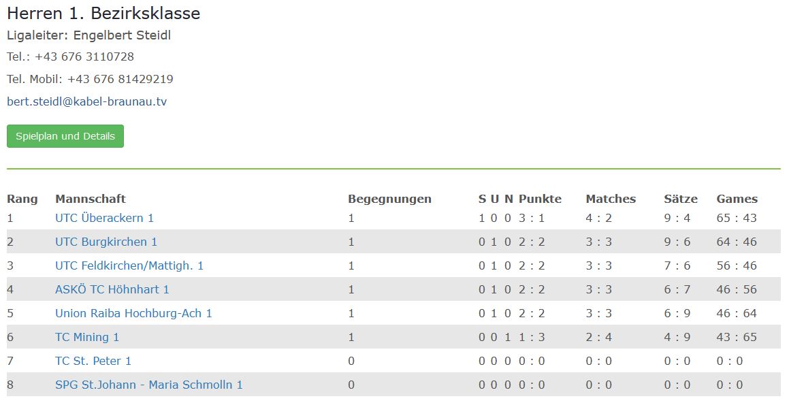Click the Punkte column header
Image resolution: width=791 pixels, height=403 pixels.
540,199
